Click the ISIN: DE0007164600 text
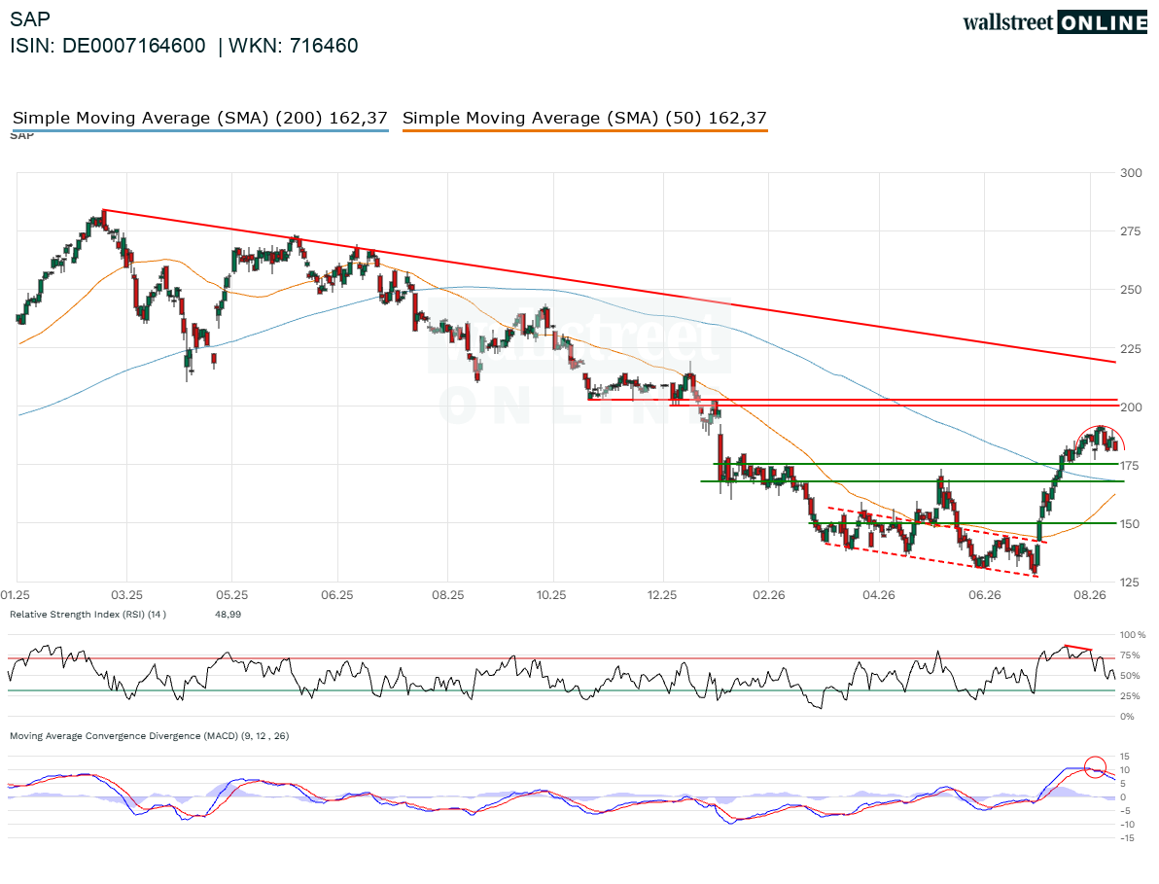1159x884 pixels. [108, 46]
